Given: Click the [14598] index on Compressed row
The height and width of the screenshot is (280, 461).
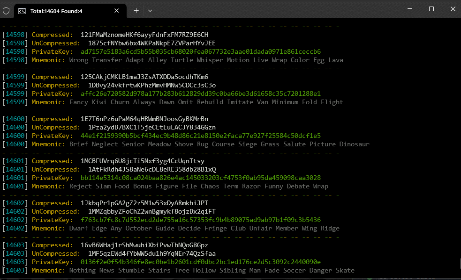Looking at the screenshot, I should pos(15,35).
